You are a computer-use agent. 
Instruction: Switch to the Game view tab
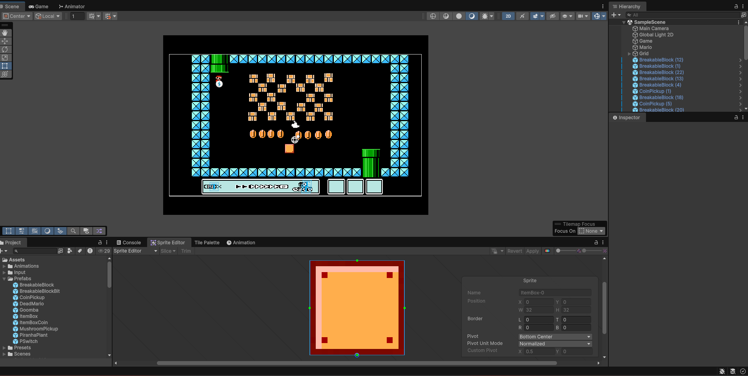[38, 7]
